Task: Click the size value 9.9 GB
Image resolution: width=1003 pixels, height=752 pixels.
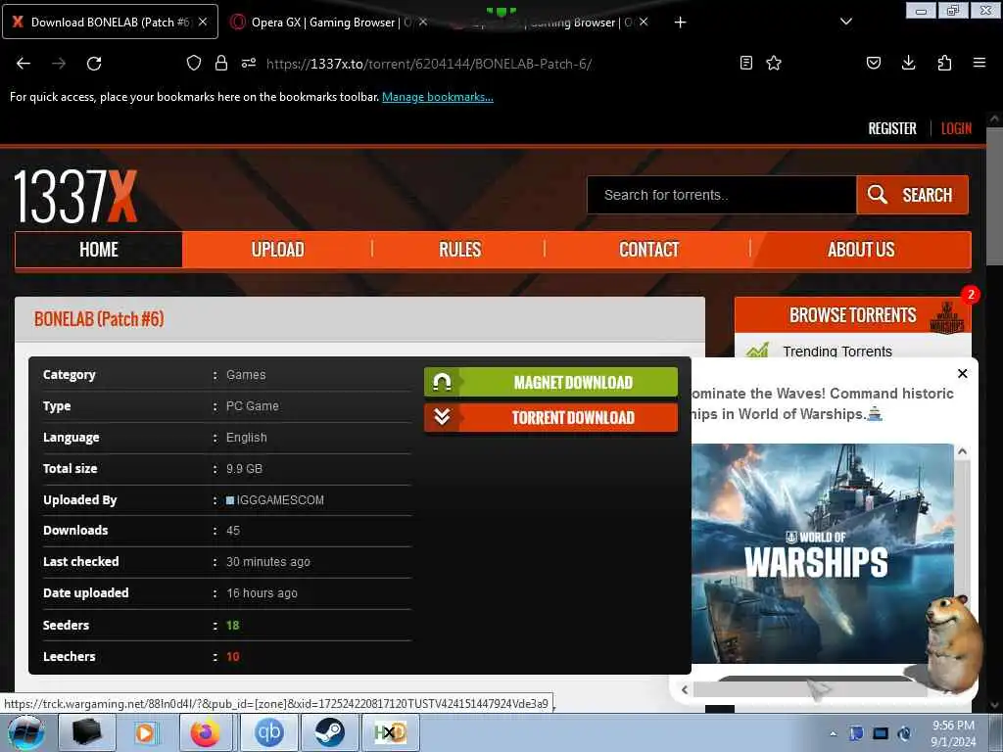Action: (x=244, y=469)
